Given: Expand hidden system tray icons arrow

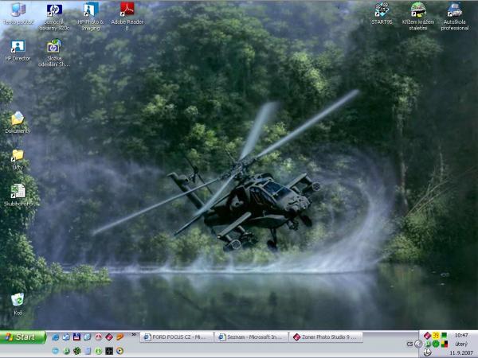Looking at the screenshot, I should pos(418,344).
